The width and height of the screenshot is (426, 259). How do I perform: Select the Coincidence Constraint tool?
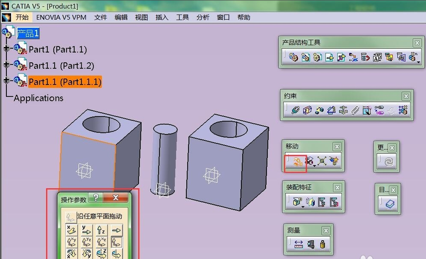(295, 110)
